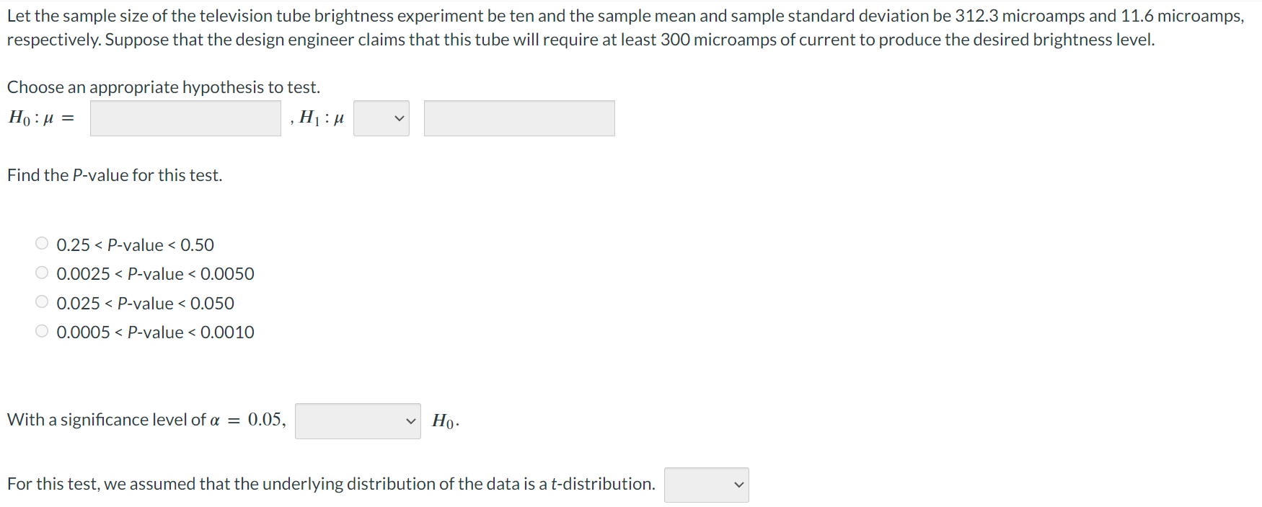
Task: Click the "Find the P-value for this test" text
Action: coord(115,175)
